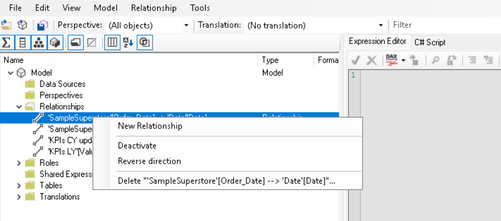Toggle Show Partitions cube button
Screen dimensions: 501x221
tap(55, 43)
